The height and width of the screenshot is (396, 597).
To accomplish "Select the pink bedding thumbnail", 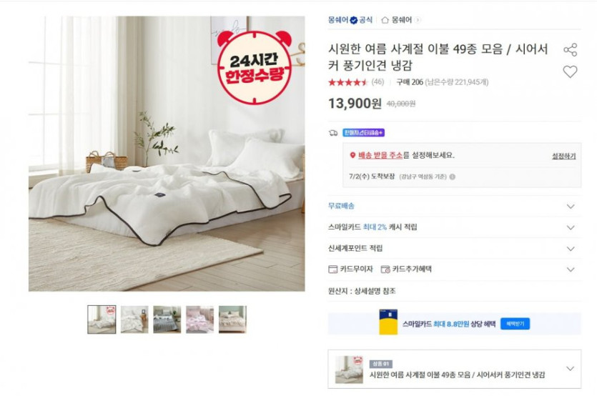I will click(x=200, y=320).
